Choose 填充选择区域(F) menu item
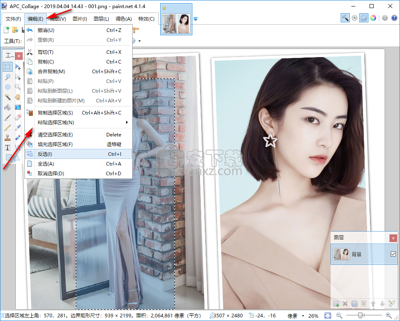The height and width of the screenshot is (321, 400). 78,145
